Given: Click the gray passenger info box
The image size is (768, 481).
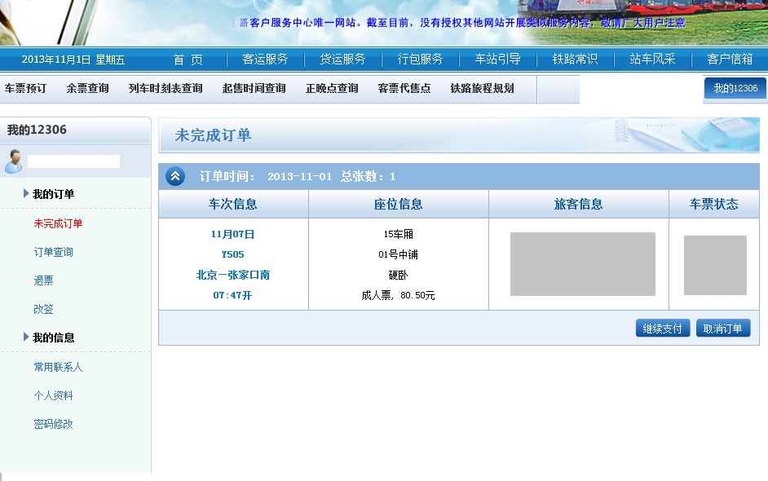Looking at the screenshot, I should [583, 264].
